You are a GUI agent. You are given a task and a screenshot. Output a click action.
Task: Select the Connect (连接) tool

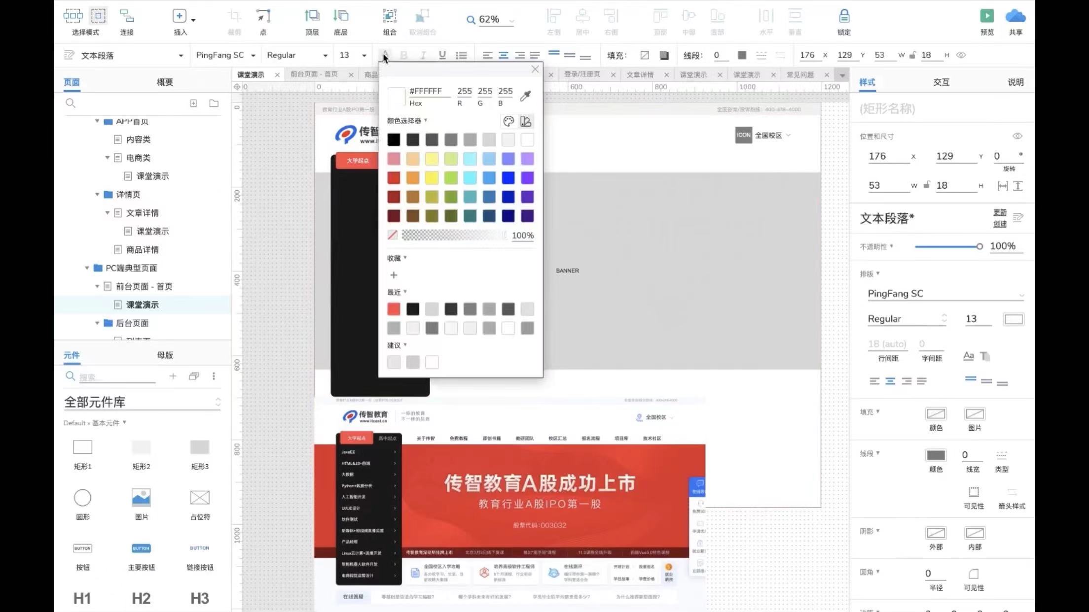click(x=127, y=16)
